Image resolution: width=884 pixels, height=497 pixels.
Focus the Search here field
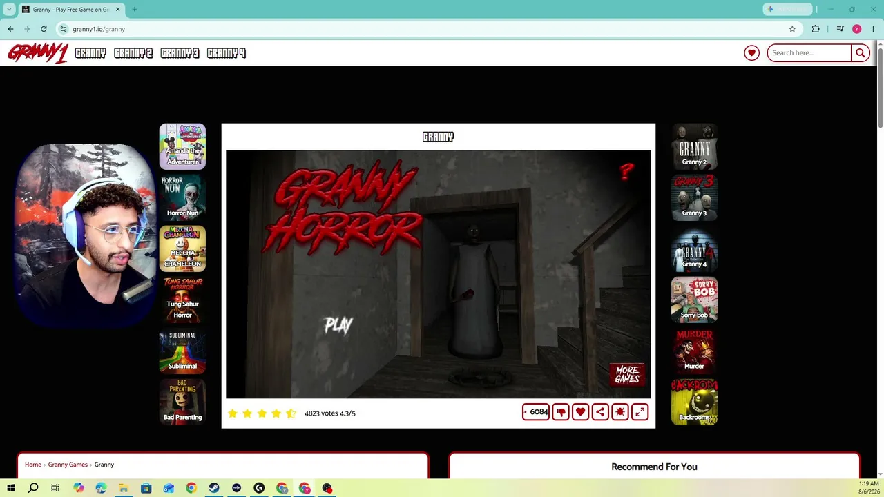tap(809, 52)
